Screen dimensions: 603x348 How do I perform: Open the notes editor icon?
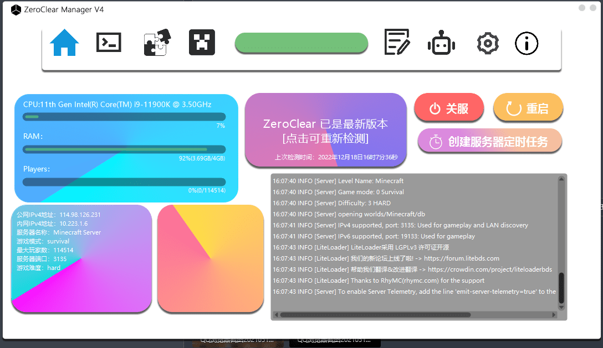[397, 42]
